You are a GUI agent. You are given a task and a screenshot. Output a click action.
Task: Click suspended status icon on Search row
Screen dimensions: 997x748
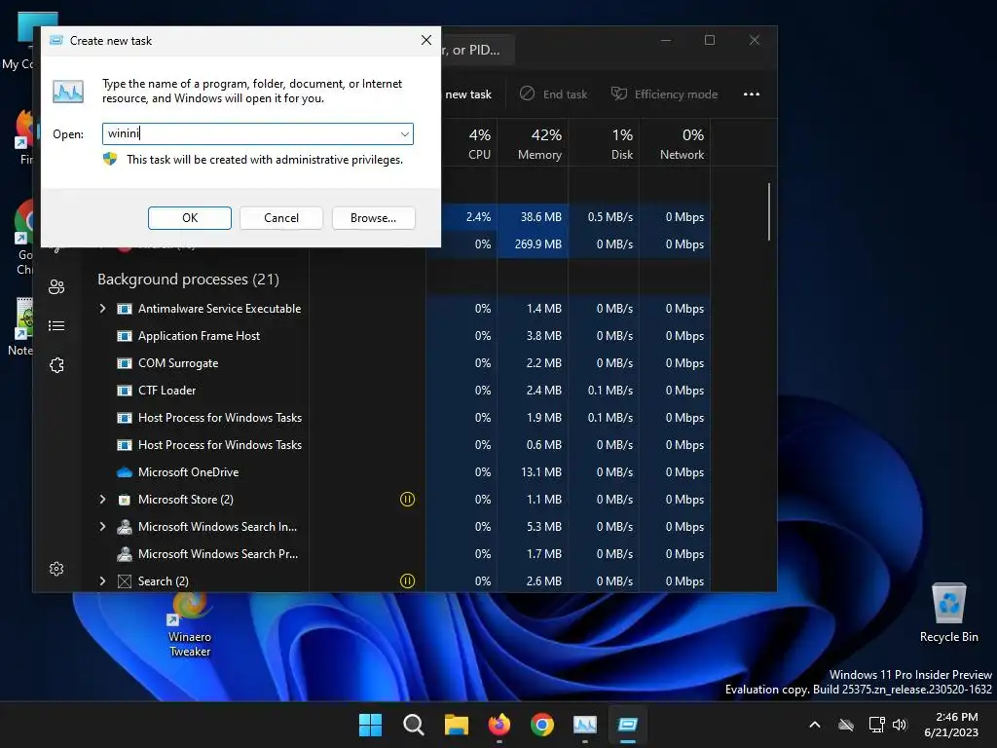pos(408,580)
